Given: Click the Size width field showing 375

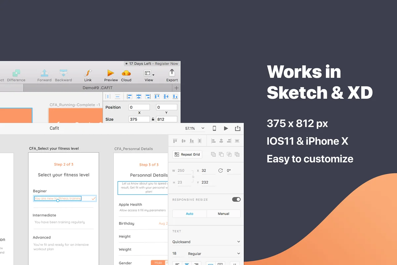Looking at the screenshot, I should click(x=139, y=119).
